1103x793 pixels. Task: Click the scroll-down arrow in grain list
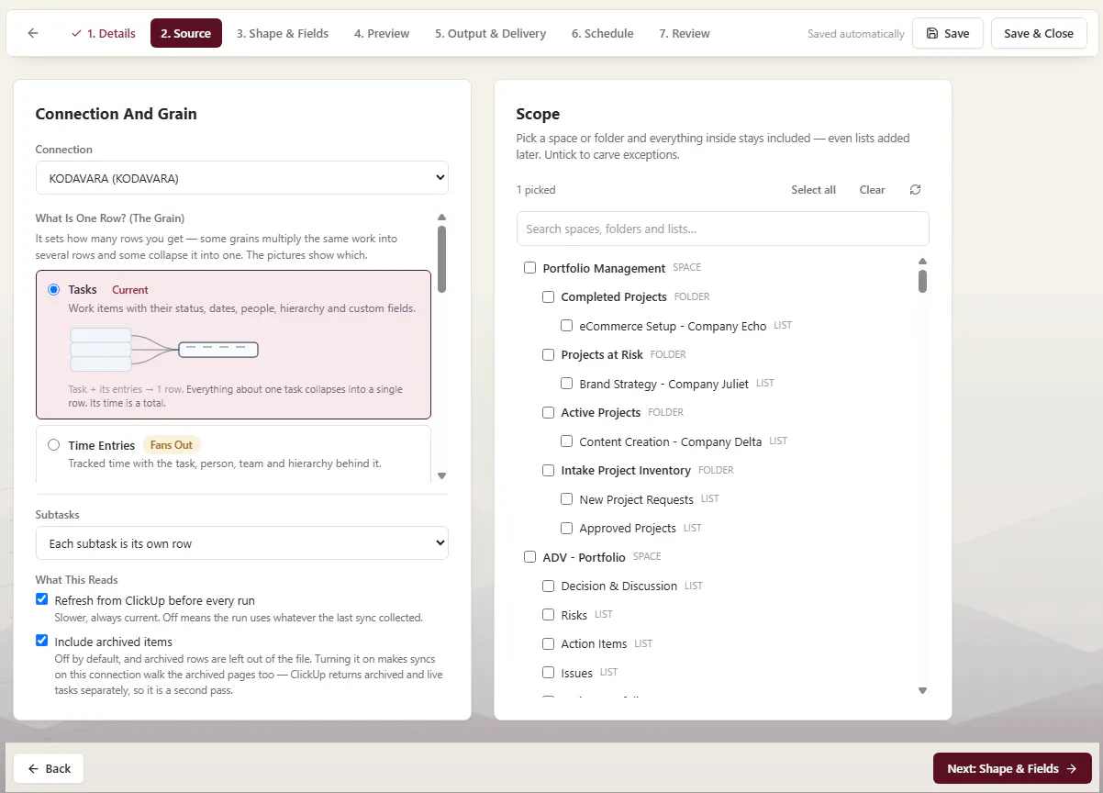pyautogui.click(x=441, y=475)
